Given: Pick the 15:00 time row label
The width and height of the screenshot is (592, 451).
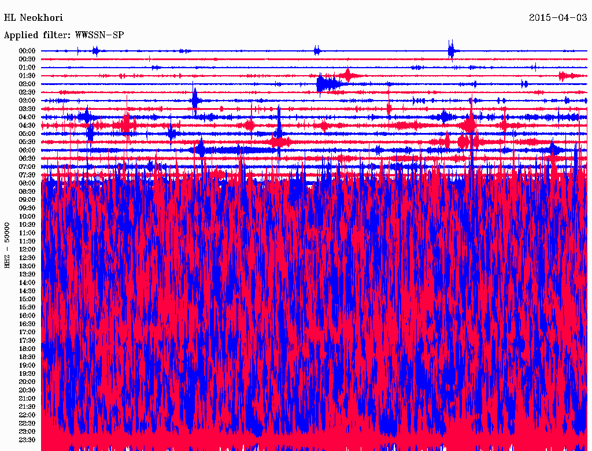Looking at the screenshot, I should point(27,299).
